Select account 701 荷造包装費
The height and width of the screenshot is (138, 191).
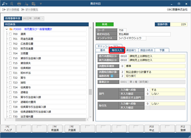pyautogui.click(x=48, y=39)
